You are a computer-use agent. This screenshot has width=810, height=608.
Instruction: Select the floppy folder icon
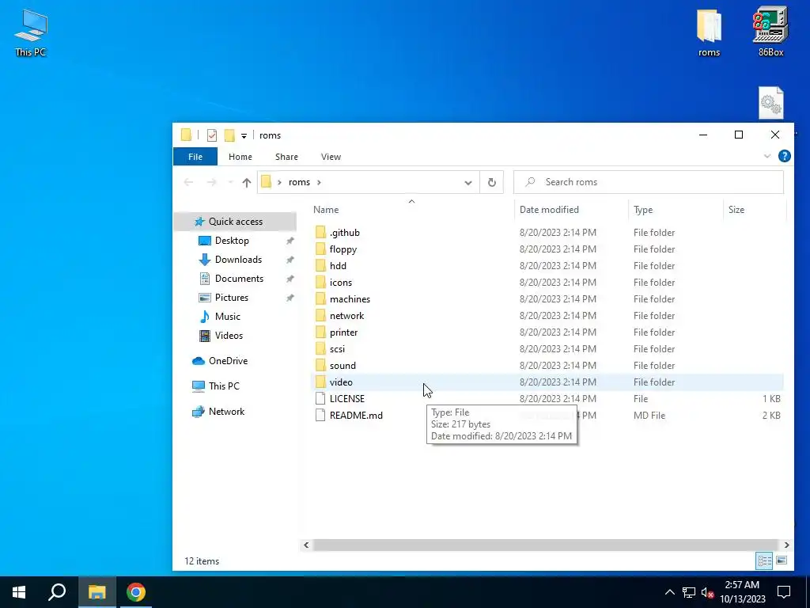click(x=320, y=249)
